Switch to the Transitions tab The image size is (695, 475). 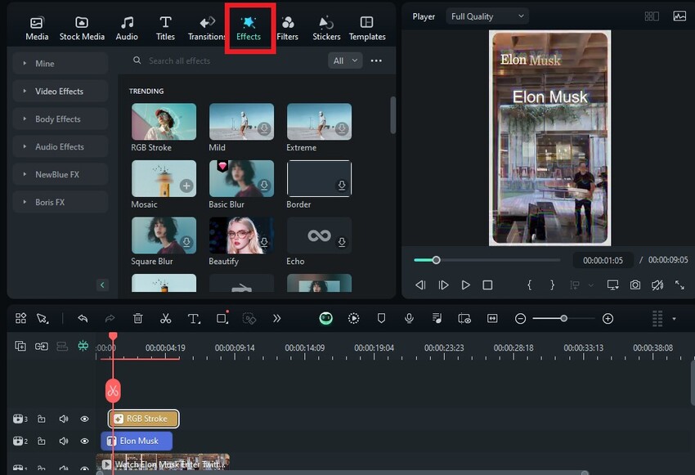click(207, 29)
